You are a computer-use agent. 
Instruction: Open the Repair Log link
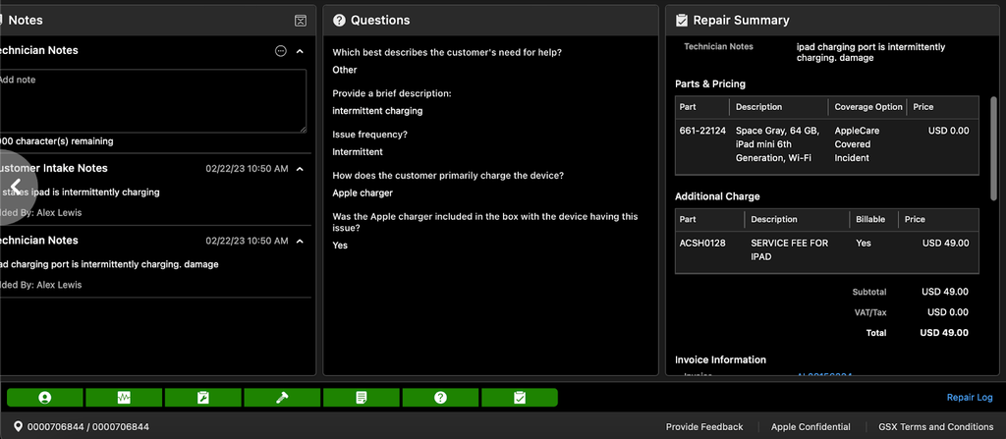click(x=970, y=398)
